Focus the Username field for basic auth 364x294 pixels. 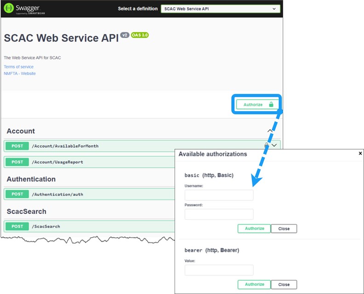point(219,195)
